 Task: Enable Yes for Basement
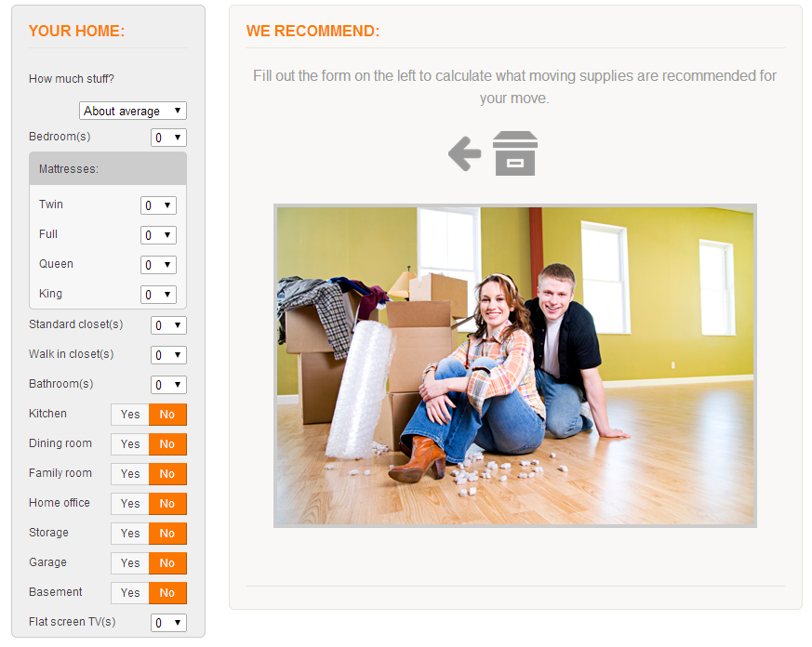129,592
